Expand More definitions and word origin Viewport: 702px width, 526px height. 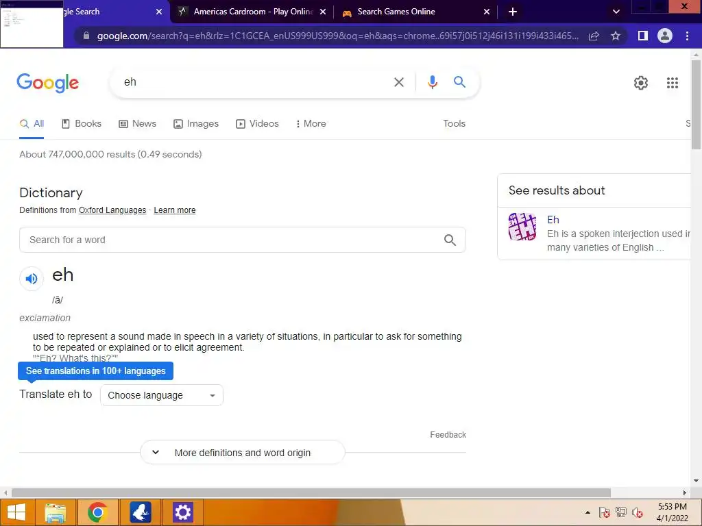[243, 453]
